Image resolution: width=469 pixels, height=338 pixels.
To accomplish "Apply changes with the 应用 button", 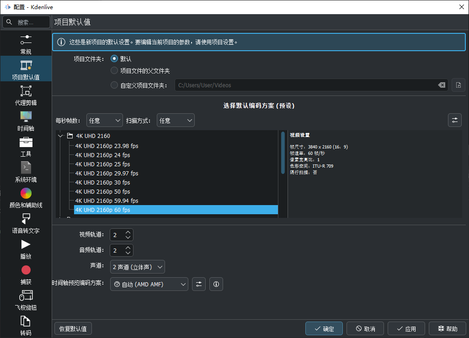I will pos(406,328).
